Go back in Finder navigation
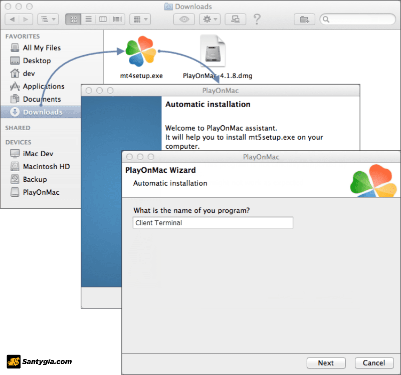Screen dimensions: 401x375 [x=12, y=20]
